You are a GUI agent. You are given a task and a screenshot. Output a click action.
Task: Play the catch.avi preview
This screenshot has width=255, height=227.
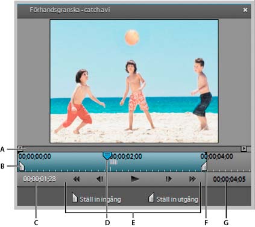pos(135,179)
